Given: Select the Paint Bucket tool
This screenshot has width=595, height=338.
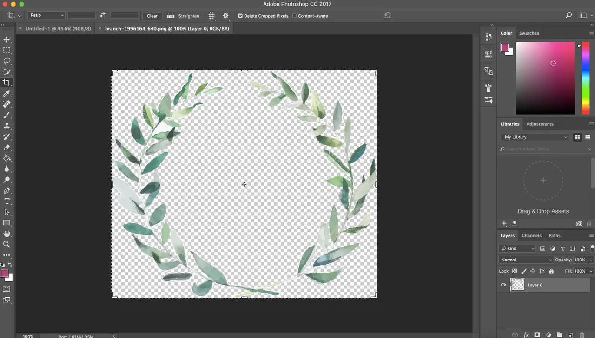Looking at the screenshot, I should pos(7,158).
